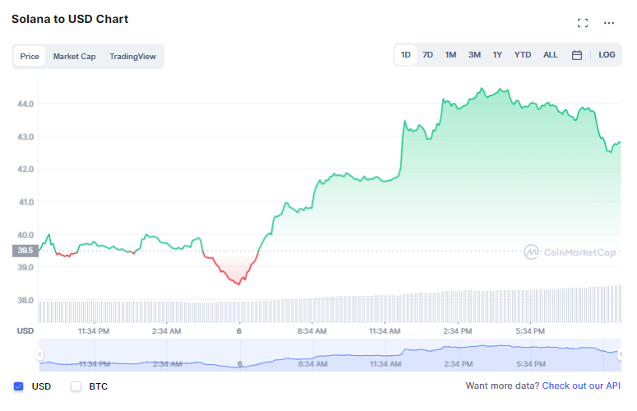Click the 11:34 PM x-axis label
637x411 pixels.
point(94,331)
